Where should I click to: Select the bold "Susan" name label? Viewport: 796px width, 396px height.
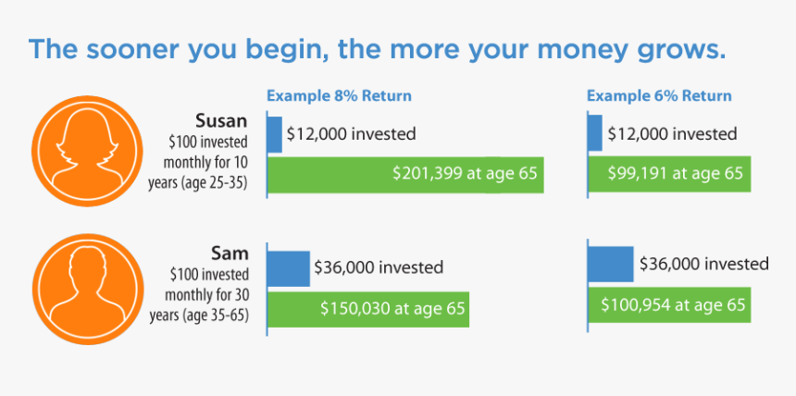tap(220, 121)
